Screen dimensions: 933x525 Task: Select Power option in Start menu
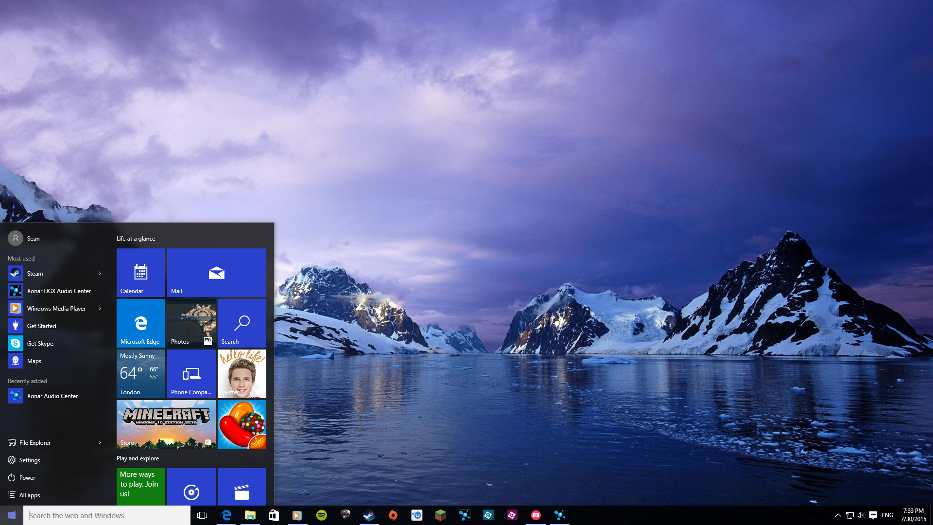(x=27, y=477)
